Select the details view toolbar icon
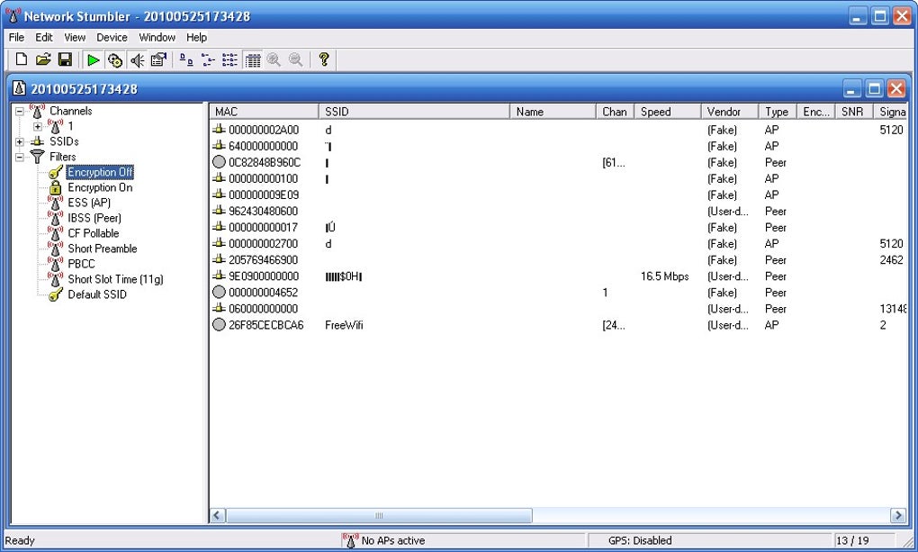The height and width of the screenshot is (552, 918). pos(252,59)
